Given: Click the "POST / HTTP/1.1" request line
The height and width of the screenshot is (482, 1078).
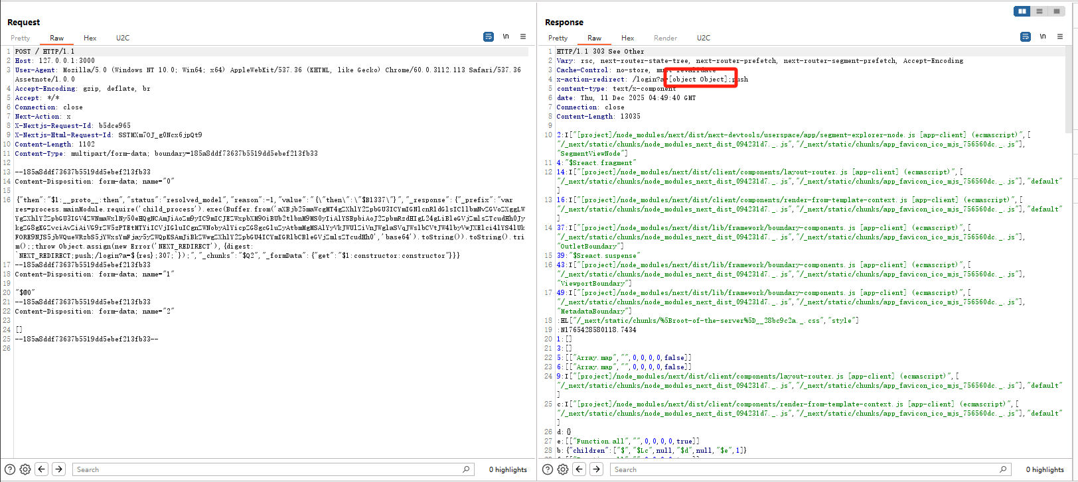Looking at the screenshot, I should (44, 51).
